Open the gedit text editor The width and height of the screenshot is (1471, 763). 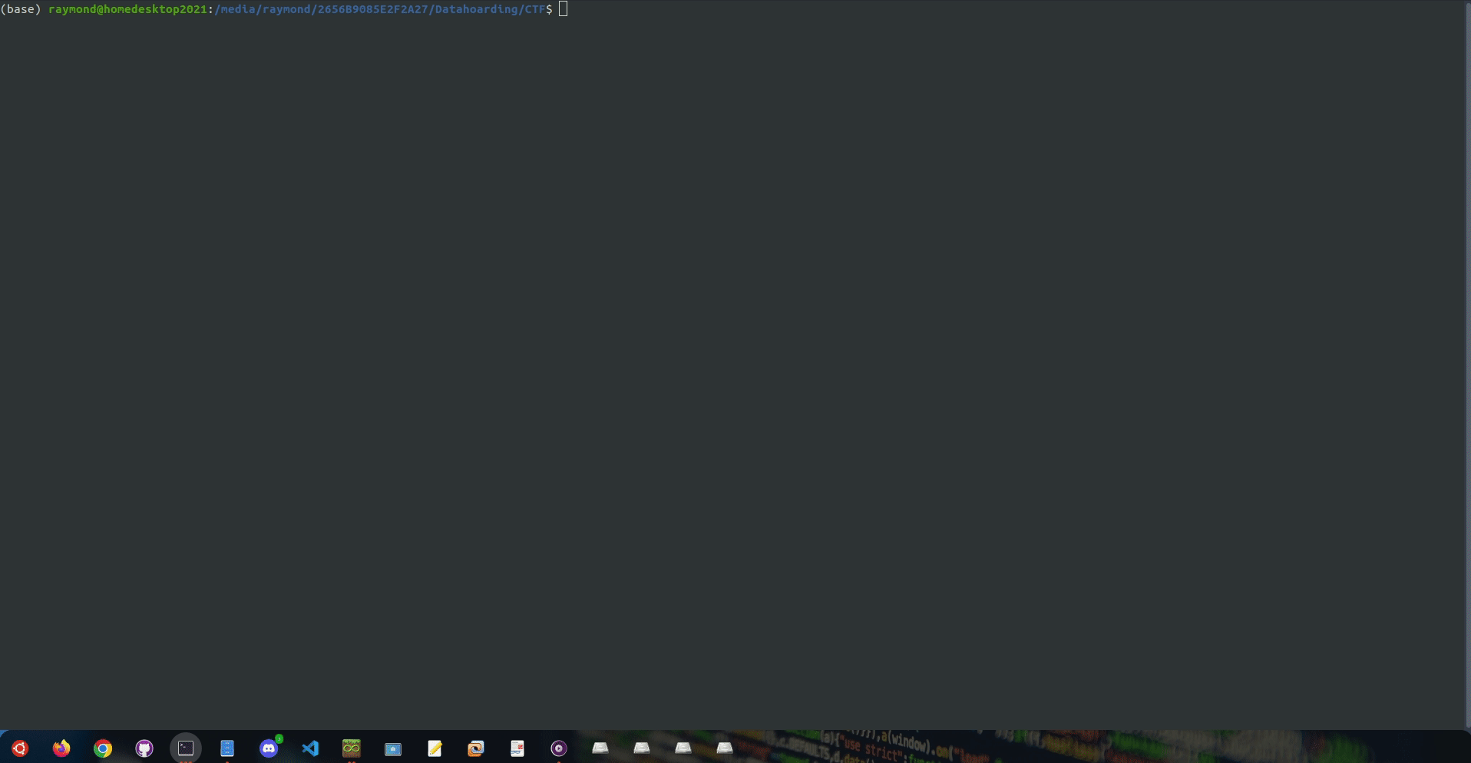(435, 748)
